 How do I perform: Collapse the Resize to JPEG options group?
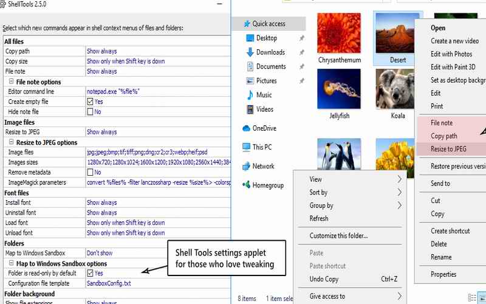tap(11, 142)
